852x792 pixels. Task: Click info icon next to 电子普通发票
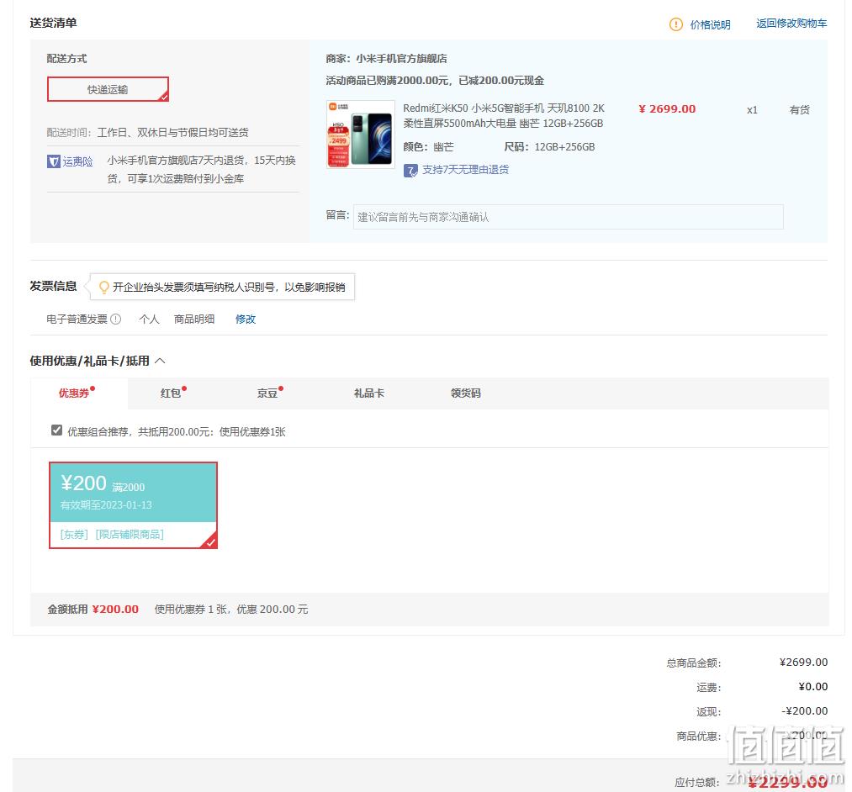click(x=116, y=319)
